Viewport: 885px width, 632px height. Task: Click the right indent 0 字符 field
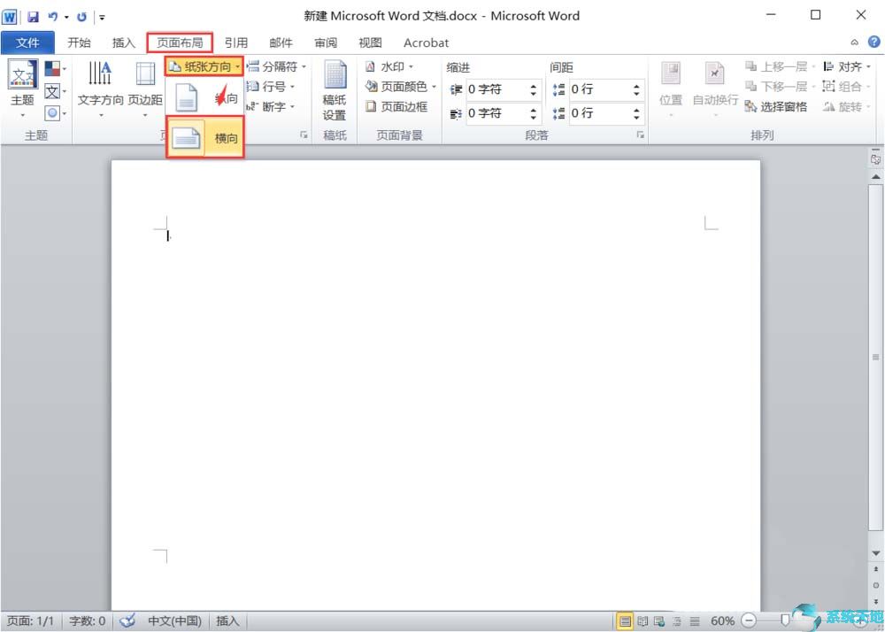(x=496, y=113)
